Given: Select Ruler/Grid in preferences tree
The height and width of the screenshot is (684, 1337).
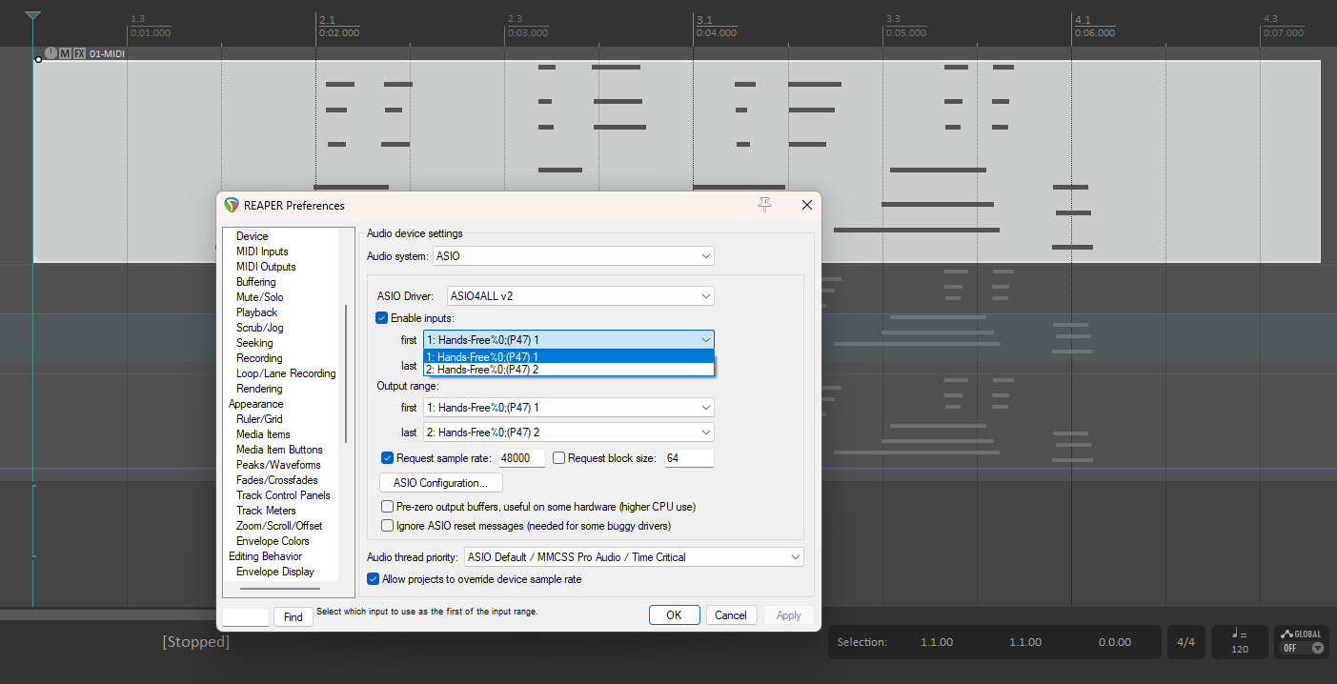Looking at the screenshot, I should 259,419.
